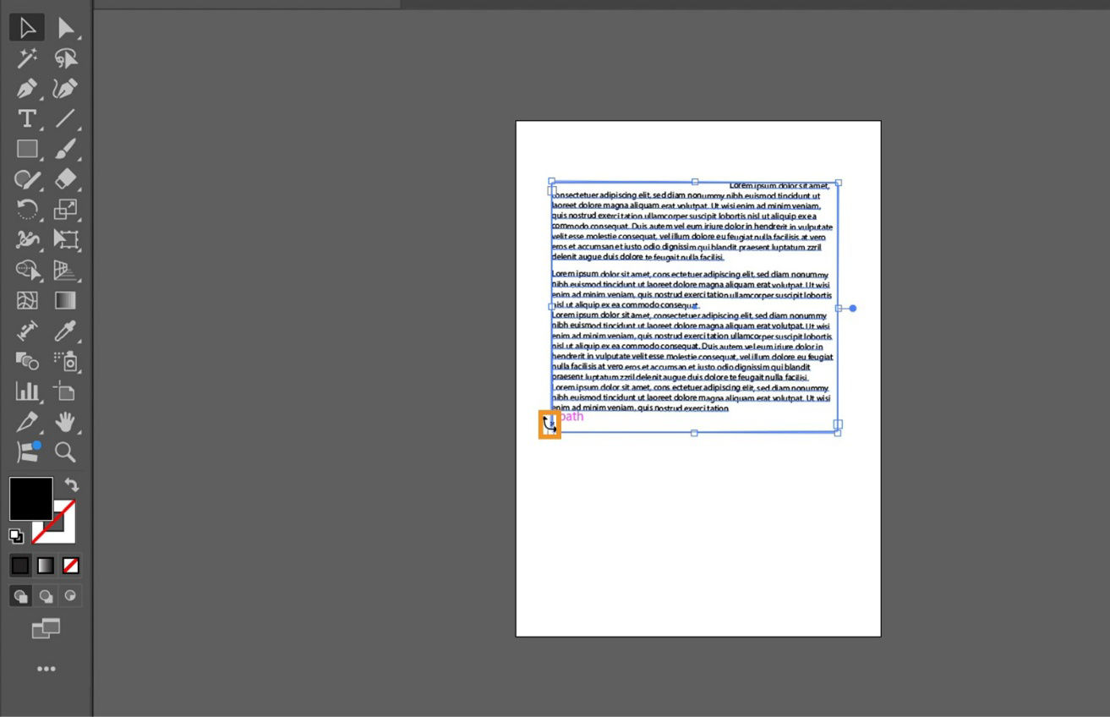
Task: Enable Draw Behind drawing mode
Action: [45, 595]
